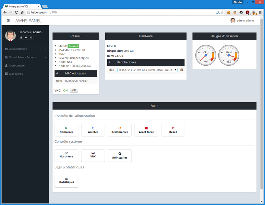
Task: Click the RAM usage gauge
Action: (229, 55)
